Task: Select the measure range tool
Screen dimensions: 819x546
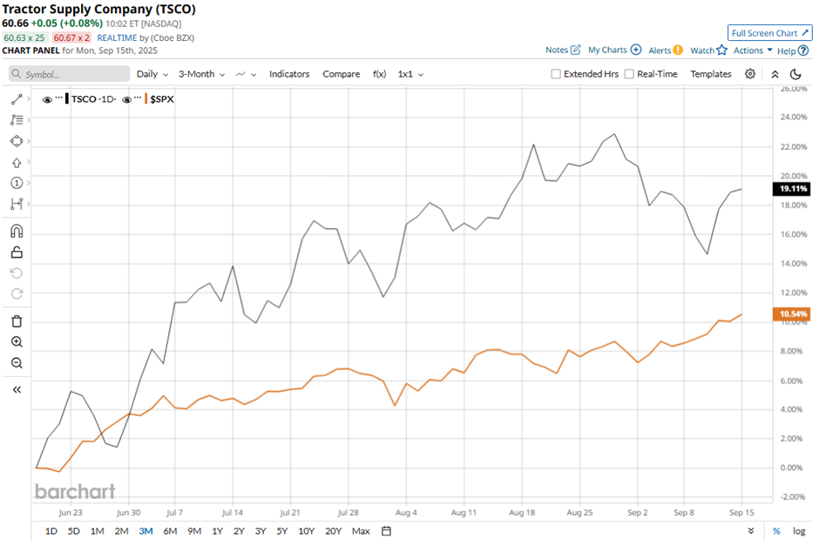Action: click(17, 204)
